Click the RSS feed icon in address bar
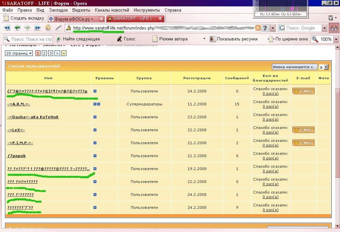The height and width of the screenshot is (232, 340). click(258, 28)
